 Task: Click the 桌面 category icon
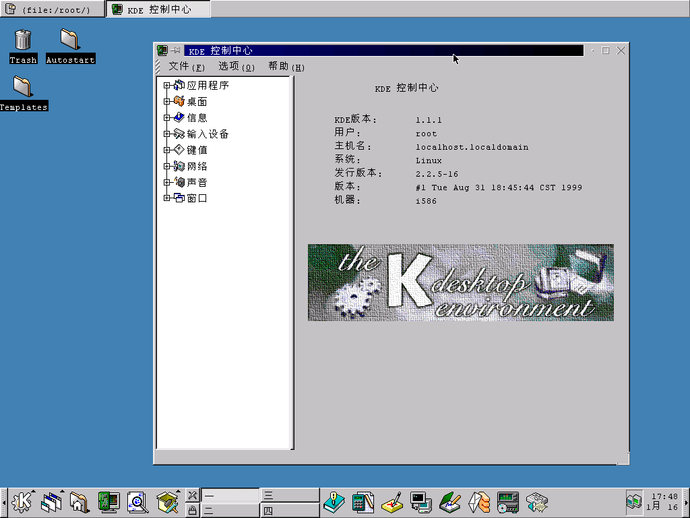tap(179, 101)
